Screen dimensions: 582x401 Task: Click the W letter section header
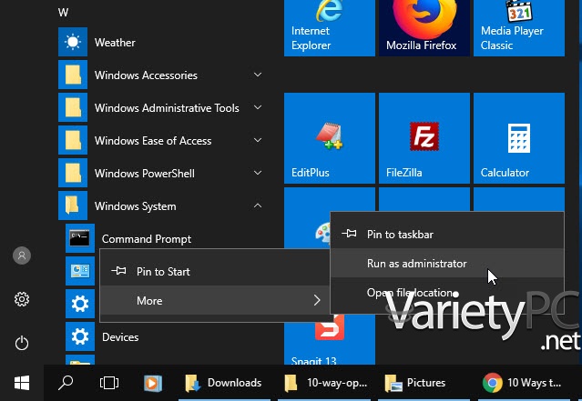tap(63, 12)
